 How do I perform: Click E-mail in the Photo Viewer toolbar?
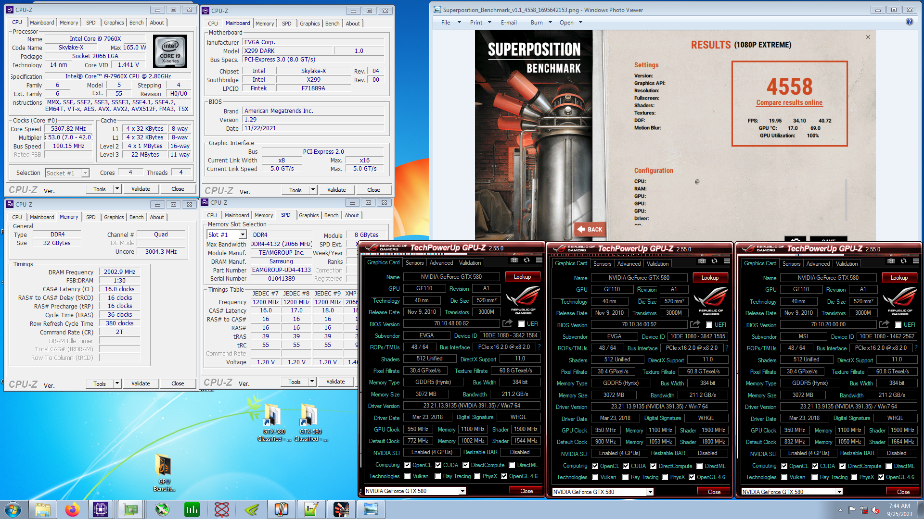pyautogui.click(x=509, y=22)
